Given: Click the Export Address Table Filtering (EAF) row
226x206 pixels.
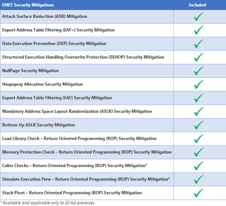Looking at the screenshot, I should 113,98.
